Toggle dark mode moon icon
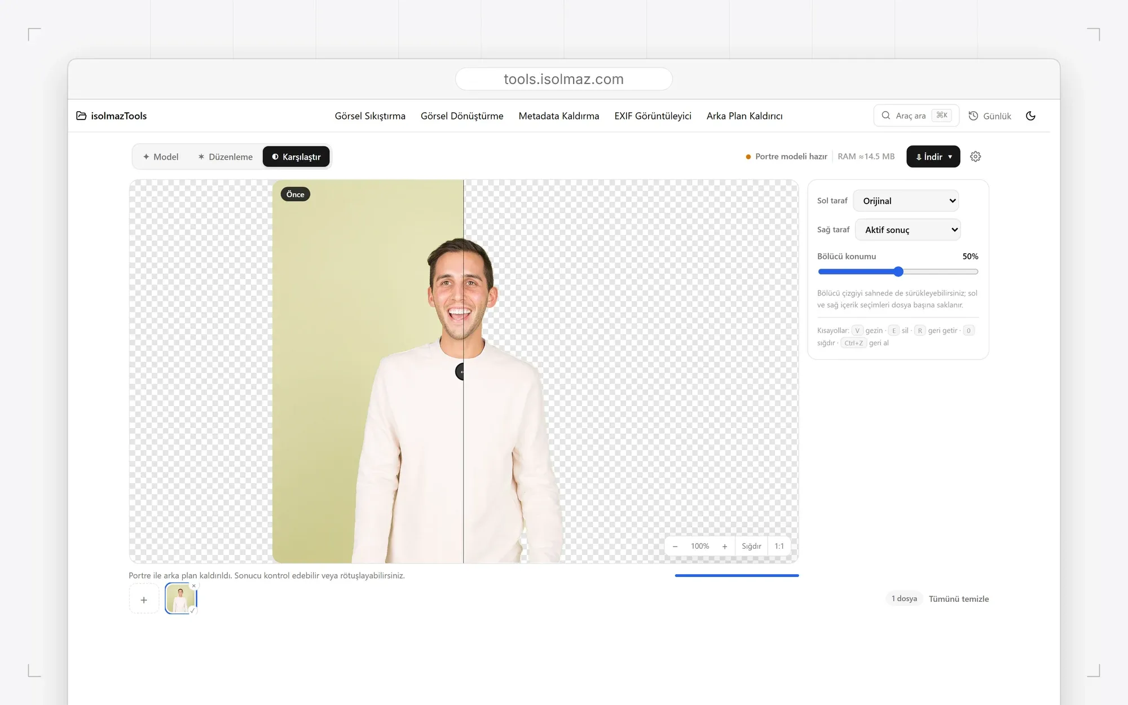The image size is (1128, 705). [1030, 116]
